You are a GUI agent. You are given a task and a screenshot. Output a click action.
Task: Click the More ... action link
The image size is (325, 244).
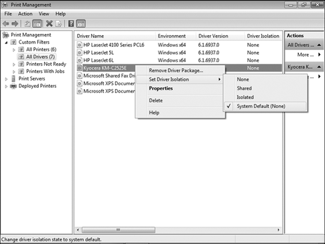[305, 55]
